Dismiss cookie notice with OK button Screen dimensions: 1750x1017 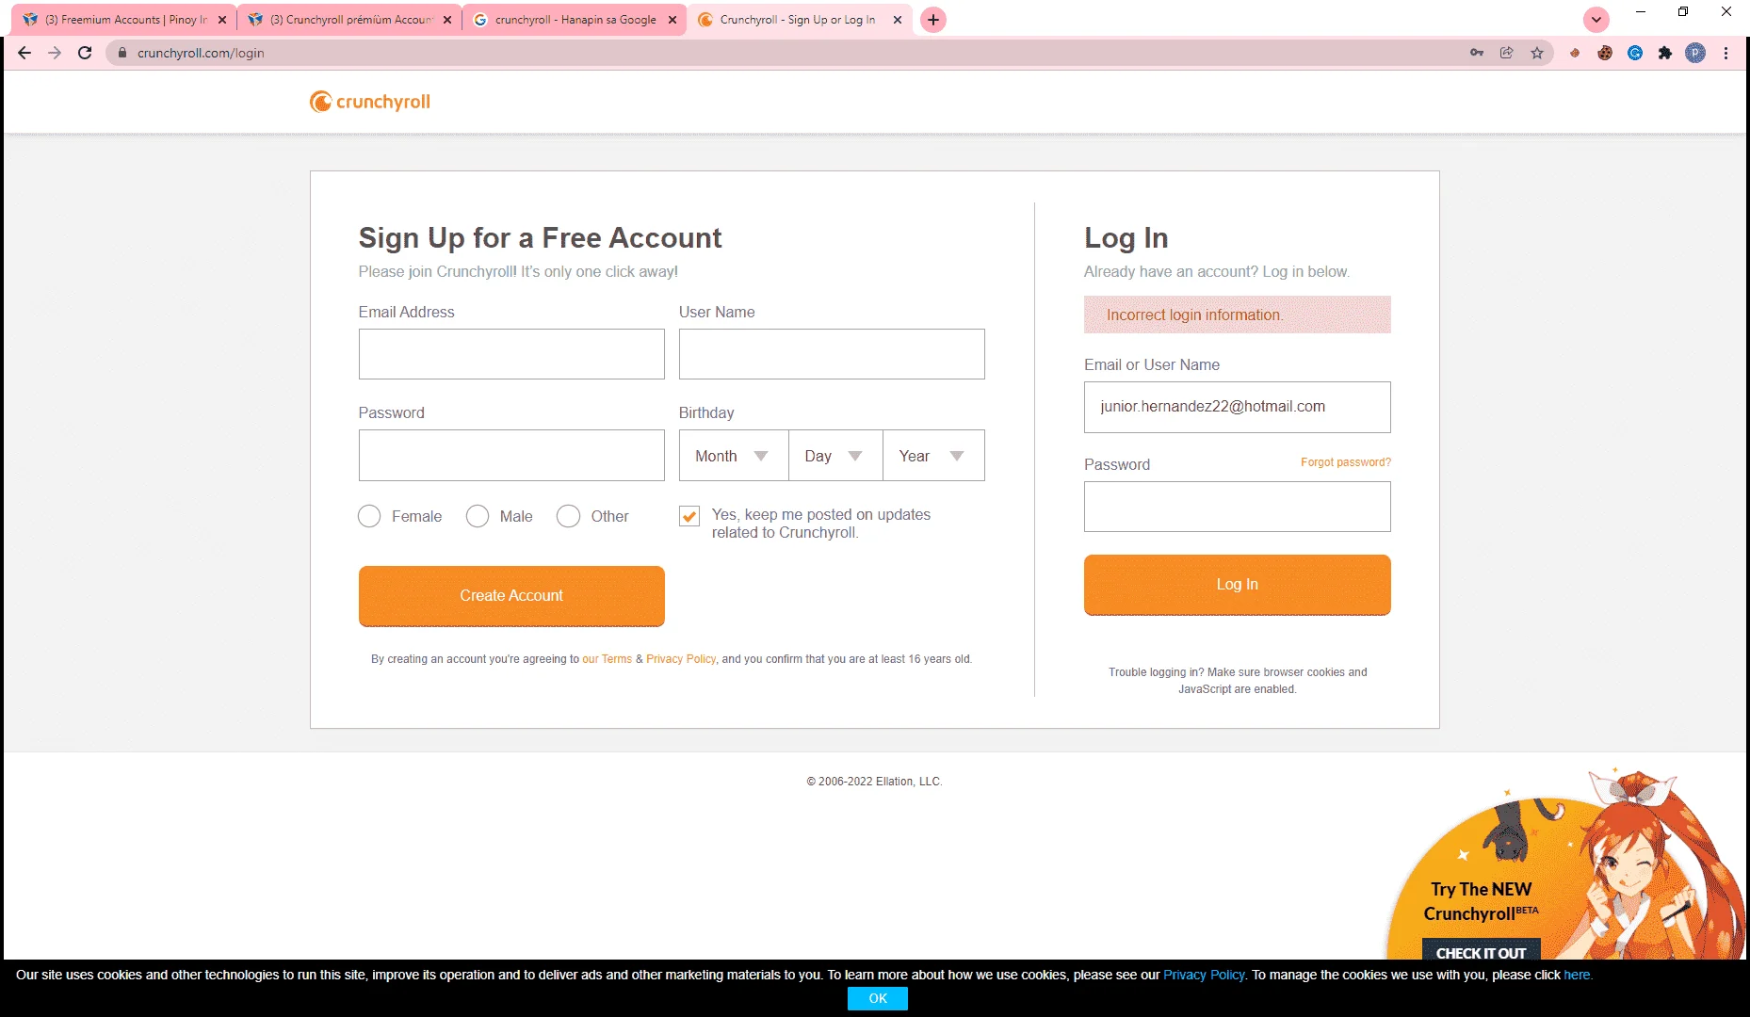(x=878, y=998)
